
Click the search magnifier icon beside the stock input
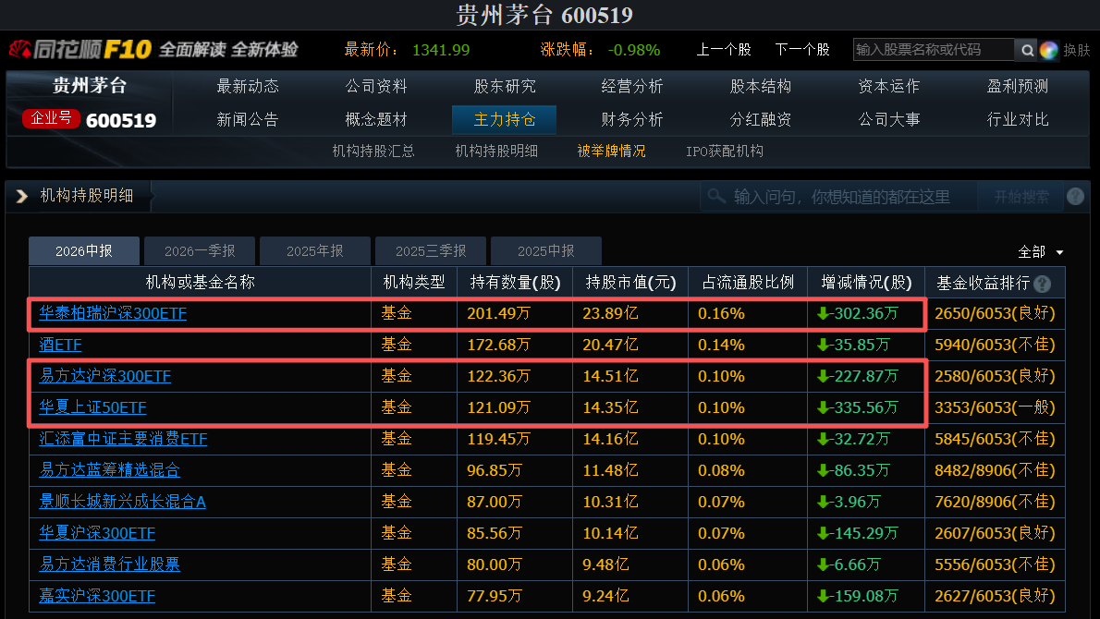tap(1026, 50)
